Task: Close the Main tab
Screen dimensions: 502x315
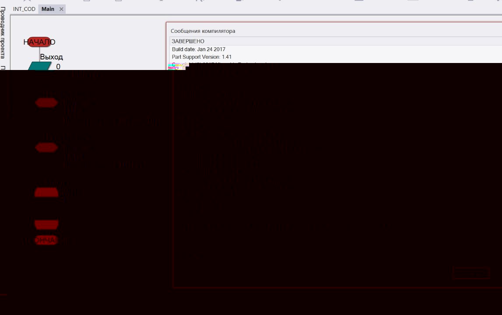Action: pyautogui.click(x=61, y=9)
